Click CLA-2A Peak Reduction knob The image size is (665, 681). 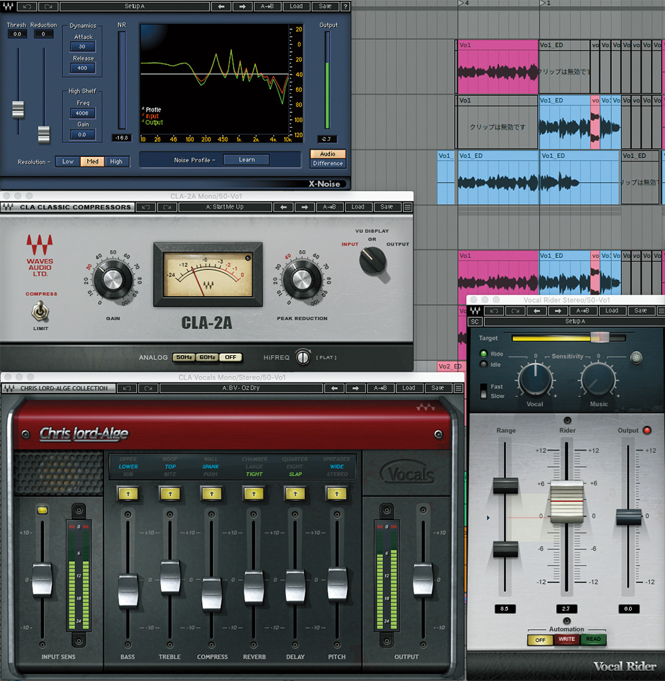(301, 280)
